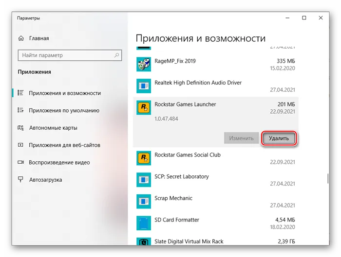This screenshot has height=257, width=341.
Task: Click the RageMP_Fix 2019 app icon
Action: point(143,66)
